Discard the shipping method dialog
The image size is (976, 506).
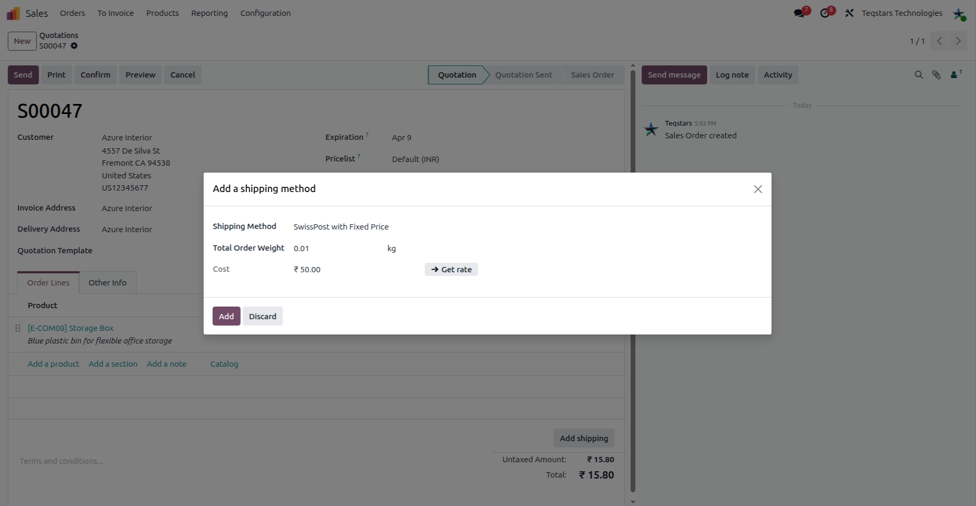click(x=263, y=316)
